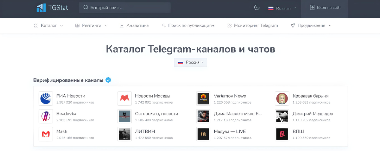Click Mash 2 046 166 подписчиков text

(x=75, y=138)
